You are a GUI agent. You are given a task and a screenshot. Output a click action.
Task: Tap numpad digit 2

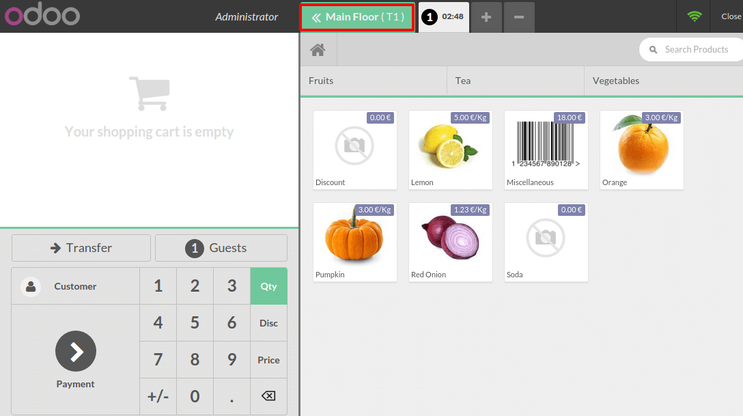(195, 286)
